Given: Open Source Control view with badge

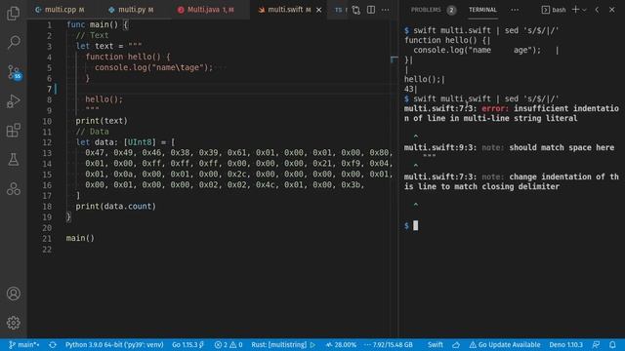Looking at the screenshot, I should [14, 72].
